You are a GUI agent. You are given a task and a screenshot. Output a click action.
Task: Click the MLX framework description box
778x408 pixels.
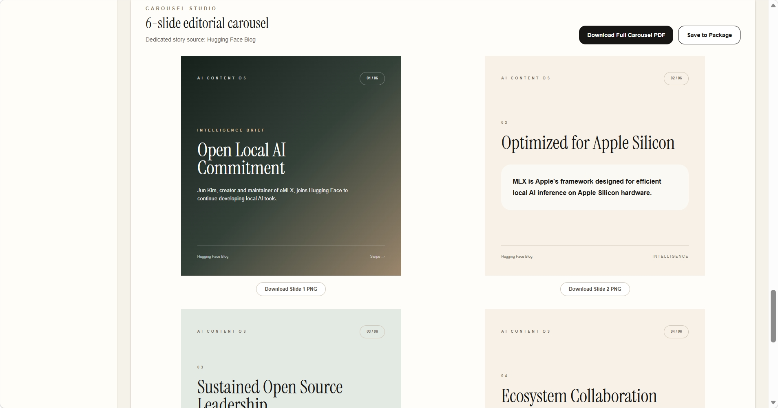pyautogui.click(x=595, y=187)
